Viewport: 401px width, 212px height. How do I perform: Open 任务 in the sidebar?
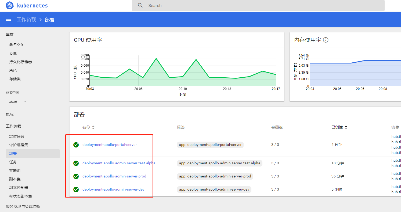coord(13,162)
